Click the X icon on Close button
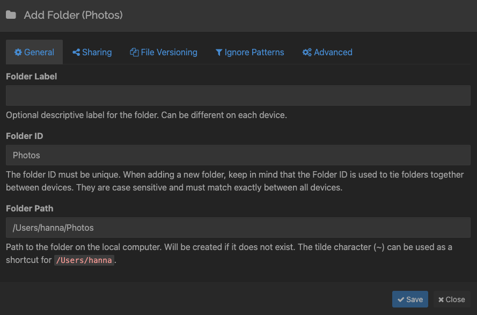 (441, 300)
